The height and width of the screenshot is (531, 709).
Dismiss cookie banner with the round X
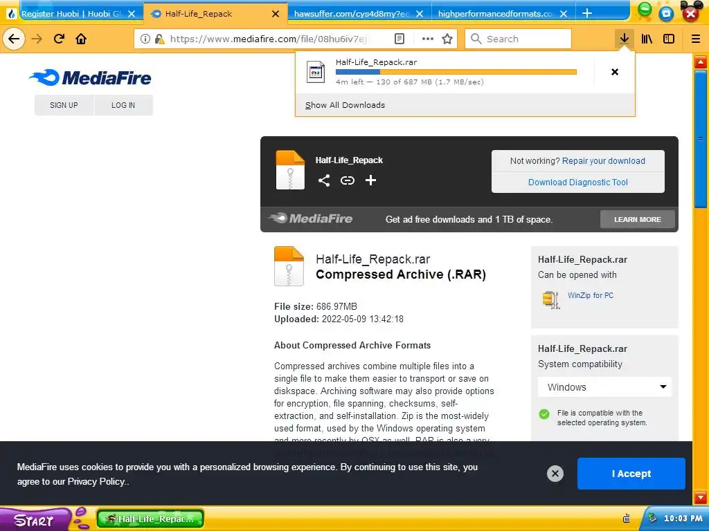555,473
